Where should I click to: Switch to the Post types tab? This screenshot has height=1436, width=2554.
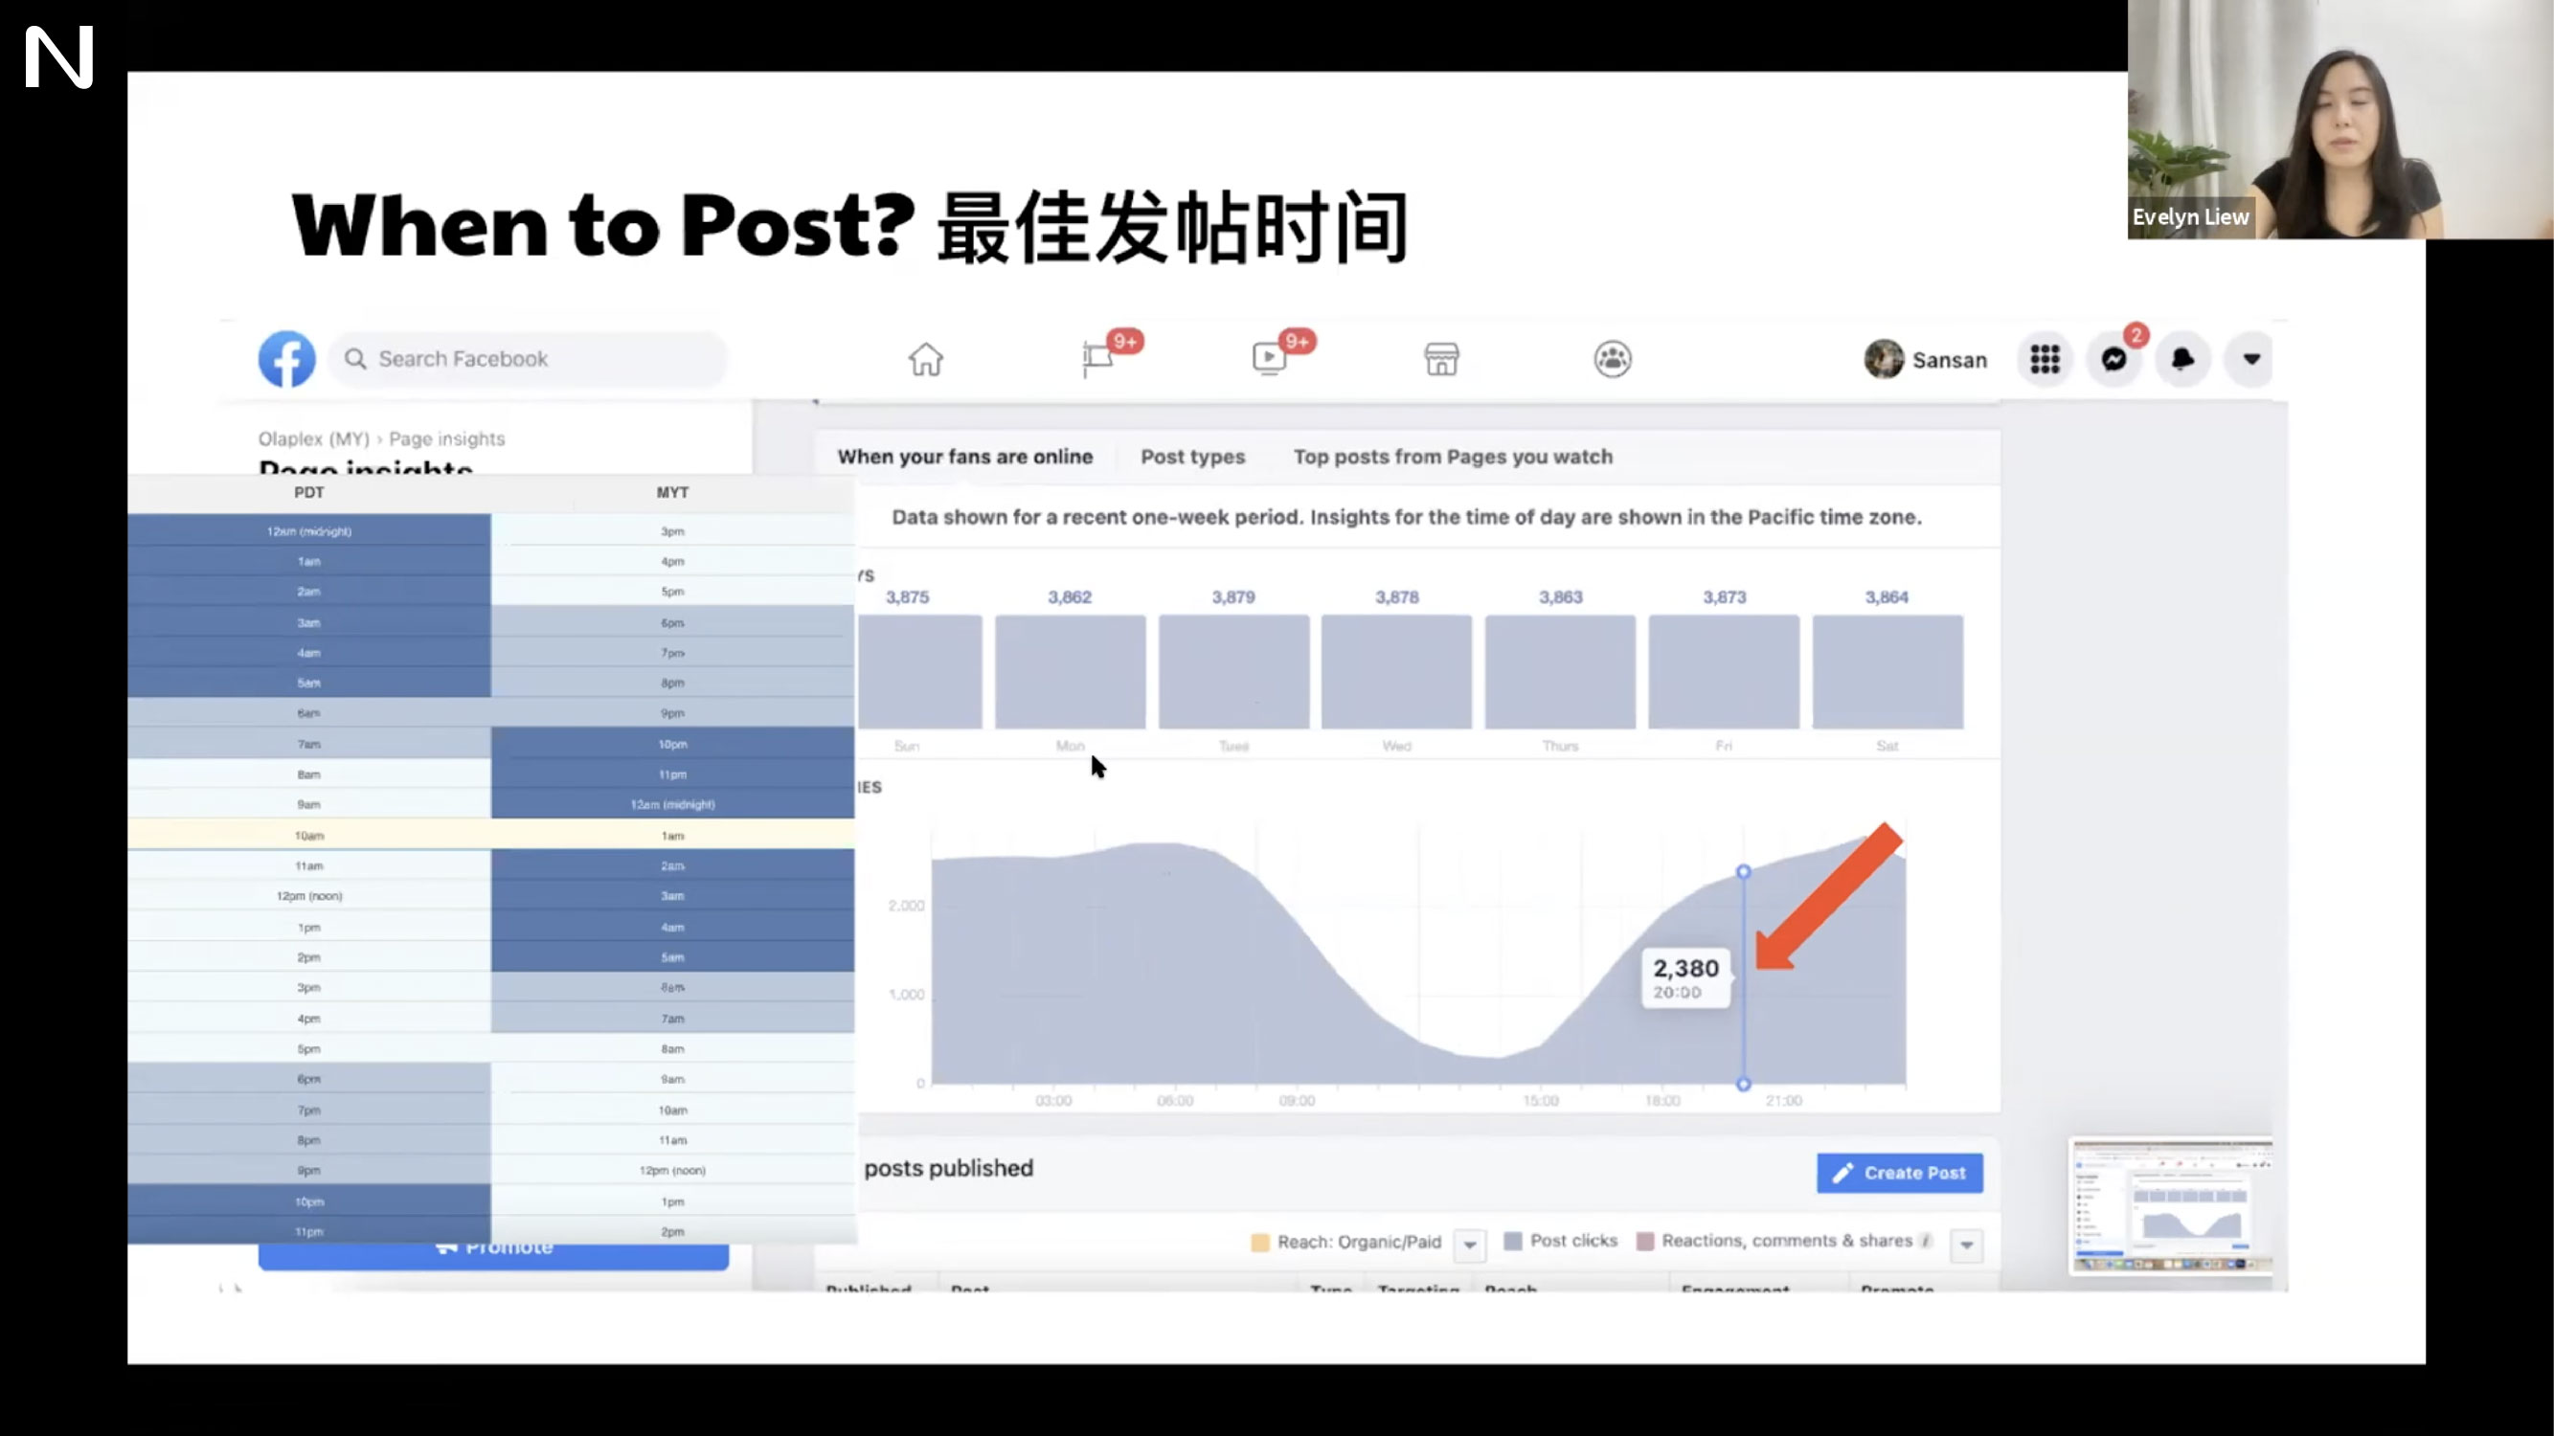[x=1192, y=457]
